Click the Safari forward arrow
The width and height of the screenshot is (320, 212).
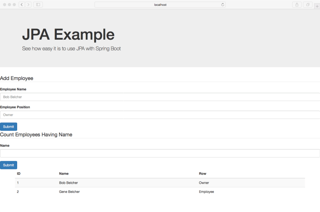coord(28,5)
